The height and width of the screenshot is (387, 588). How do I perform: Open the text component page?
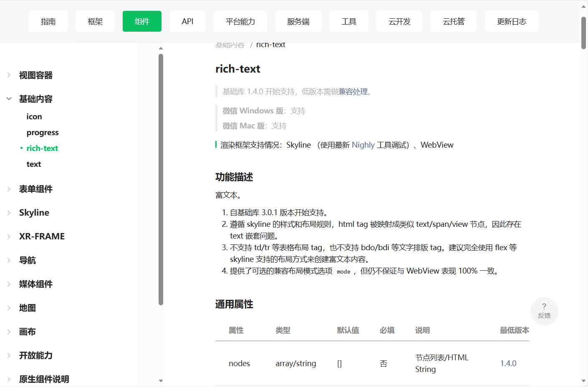34,164
